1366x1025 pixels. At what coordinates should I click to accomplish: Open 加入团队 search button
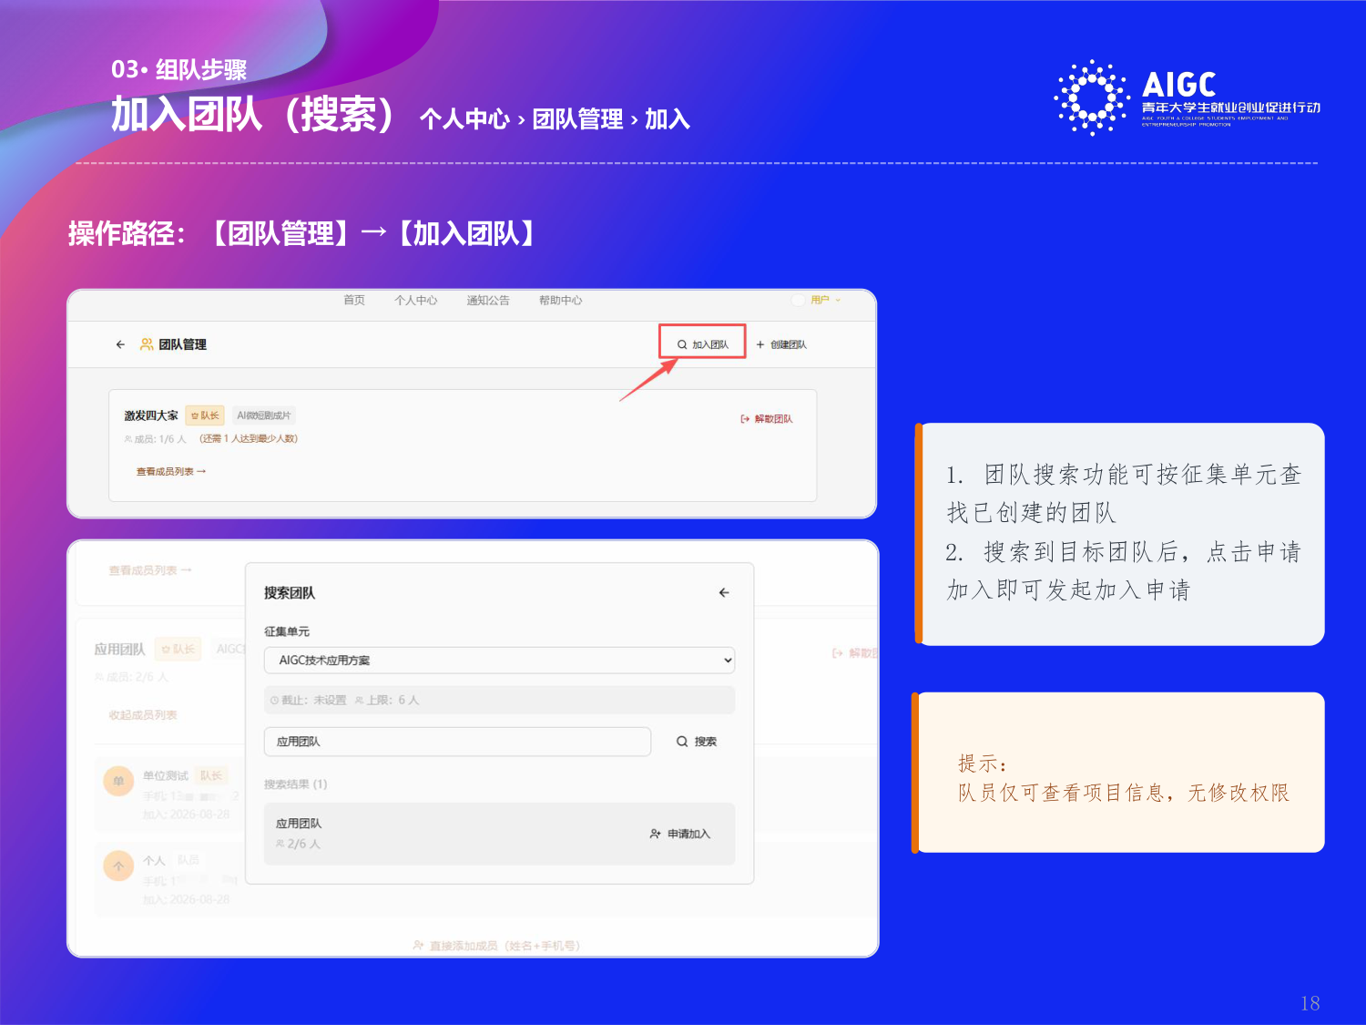click(x=702, y=344)
